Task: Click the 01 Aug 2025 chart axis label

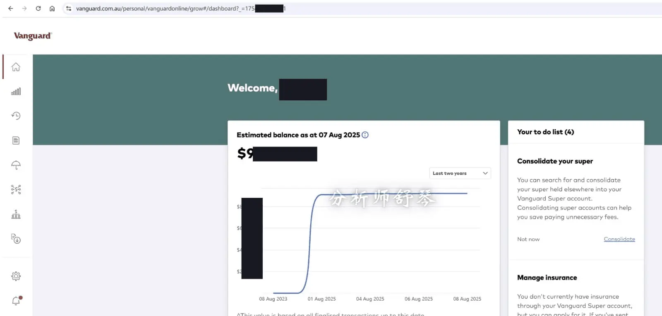Action: click(x=321, y=299)
